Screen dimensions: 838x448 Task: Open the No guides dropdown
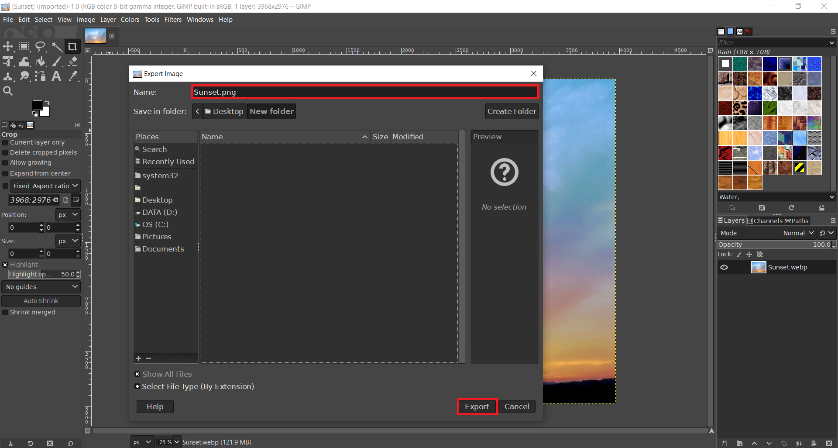tap(41, 287)
